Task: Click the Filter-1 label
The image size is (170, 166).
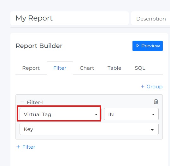Action: pos(35,102)
